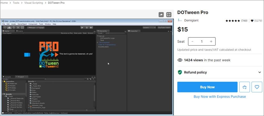Click the Project panel search field
The height and width of the screenshot is (116, 264).
[65, 79]
